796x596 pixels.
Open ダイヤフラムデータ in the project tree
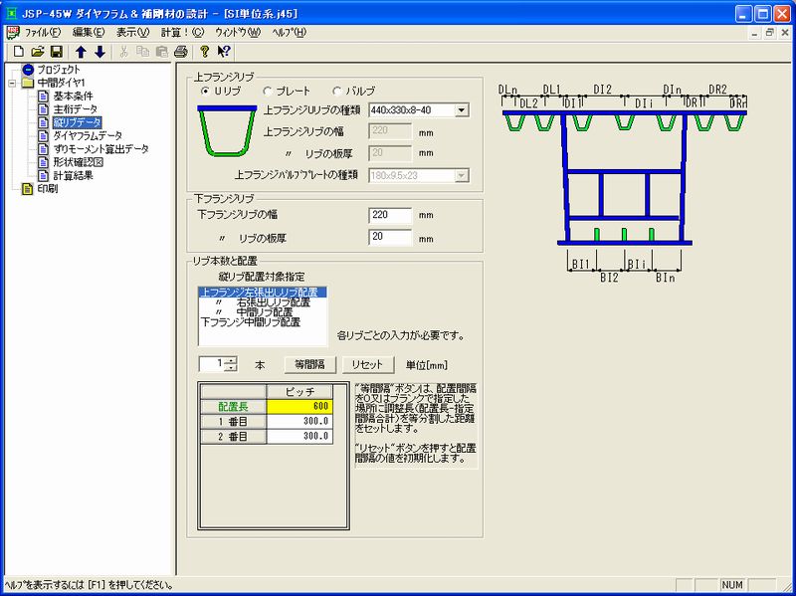pyautogui.click(x=88, y=135)
